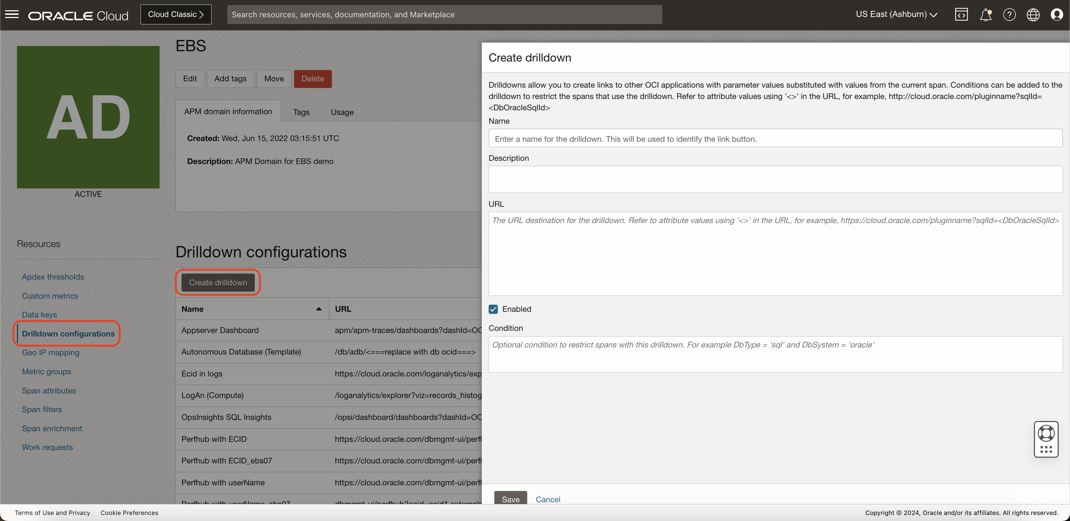Open Span enrichment in Resources list
The image size is (1070, 521).
pos(52,428)
